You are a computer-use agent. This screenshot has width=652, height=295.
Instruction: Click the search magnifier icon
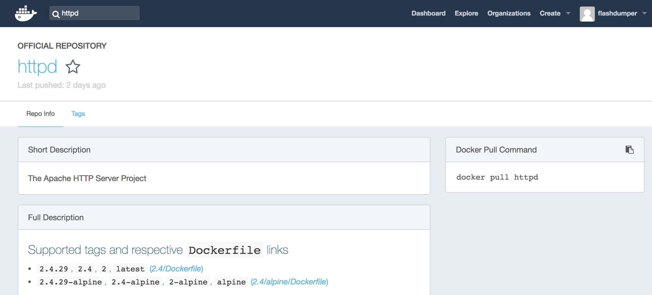[x=56, y=14]
